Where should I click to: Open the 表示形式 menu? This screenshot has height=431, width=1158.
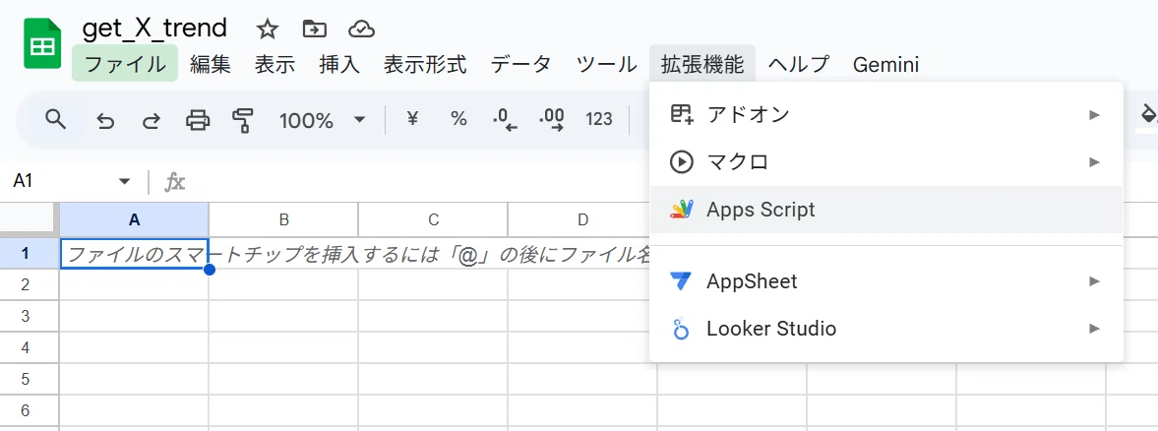(x=425, y=64)
